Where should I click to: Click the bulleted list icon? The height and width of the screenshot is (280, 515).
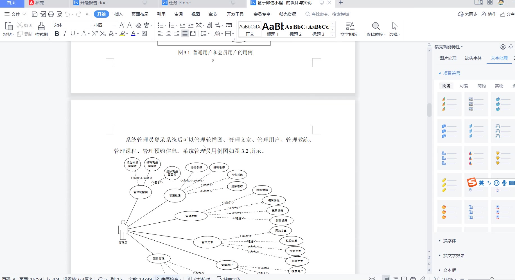[161, 25]
